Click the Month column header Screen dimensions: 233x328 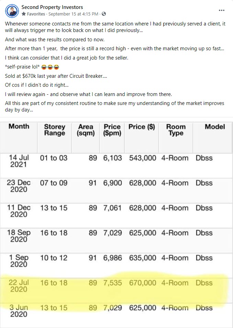pyautogui.click(x=19, y=126)
